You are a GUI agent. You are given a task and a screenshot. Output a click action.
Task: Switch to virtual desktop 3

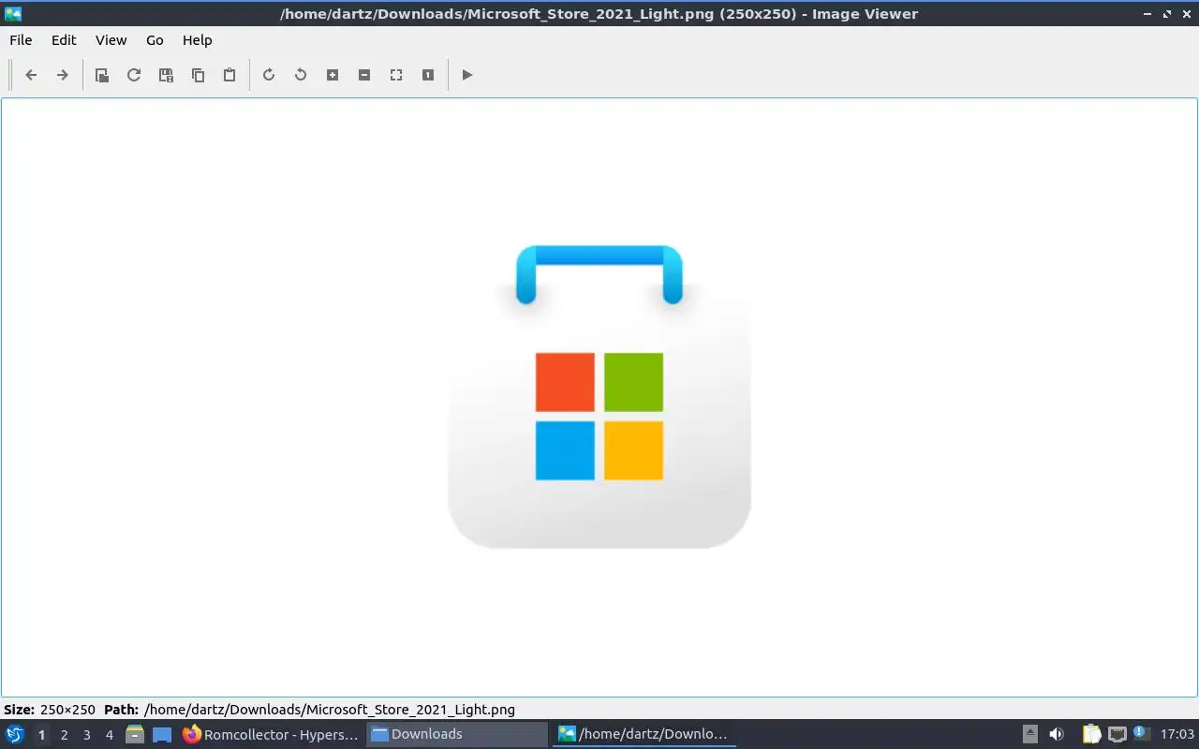click(86, 735)
